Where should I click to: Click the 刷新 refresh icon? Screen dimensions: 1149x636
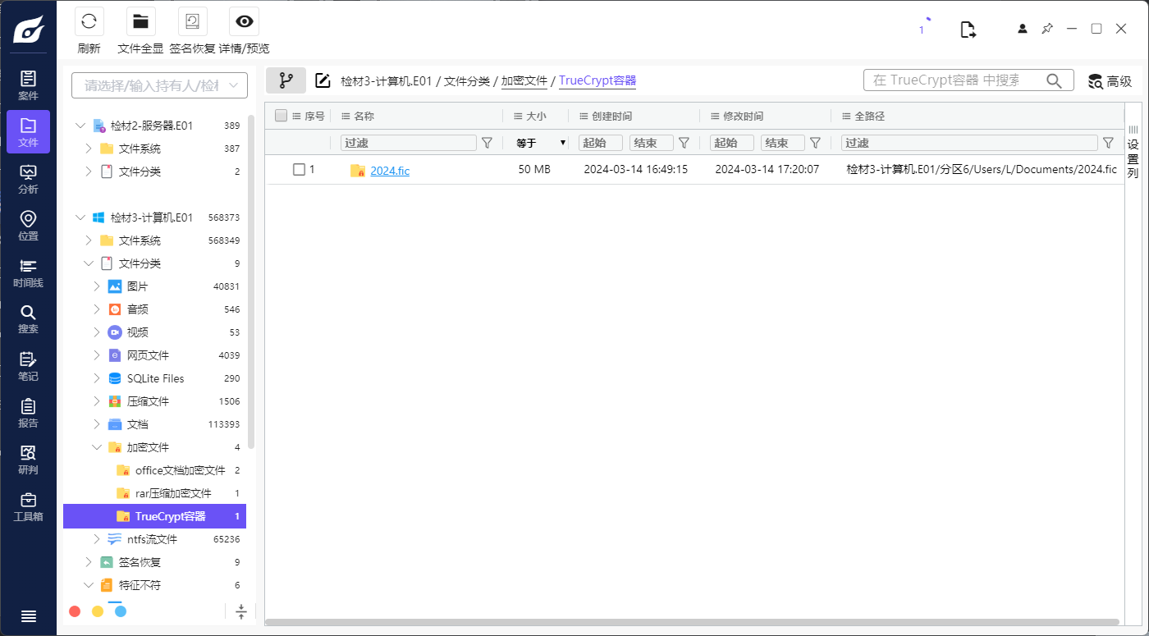pos(89,22)
